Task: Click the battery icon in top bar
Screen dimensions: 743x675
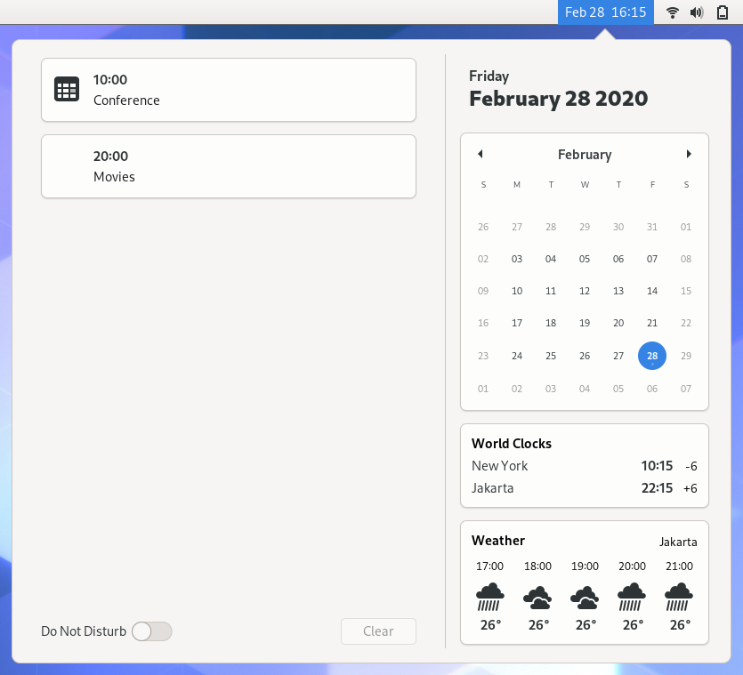Action: 722,12
